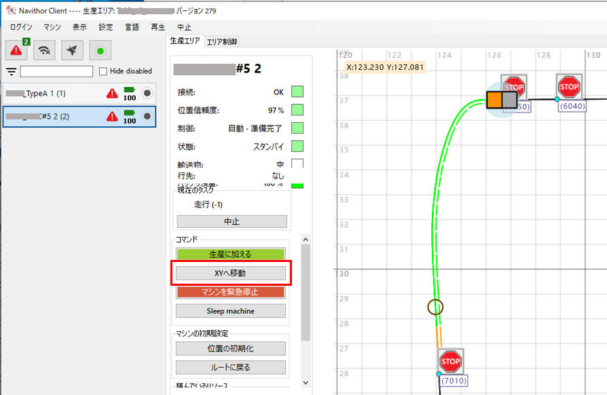Screen dimensions: 607x395
Task: Click the STOP sign at point 7010
Action: click(450, 362)
